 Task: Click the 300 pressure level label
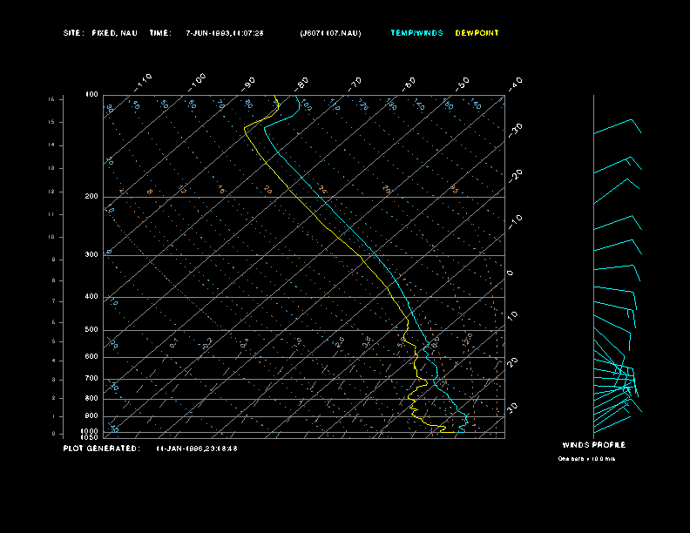91,255
